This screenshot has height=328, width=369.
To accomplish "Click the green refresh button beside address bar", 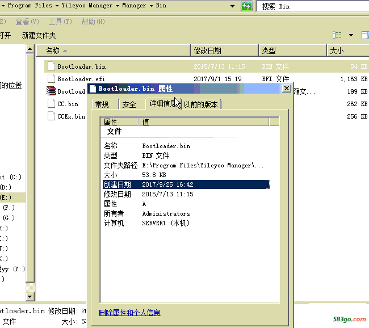I will [x=246, y=6].
